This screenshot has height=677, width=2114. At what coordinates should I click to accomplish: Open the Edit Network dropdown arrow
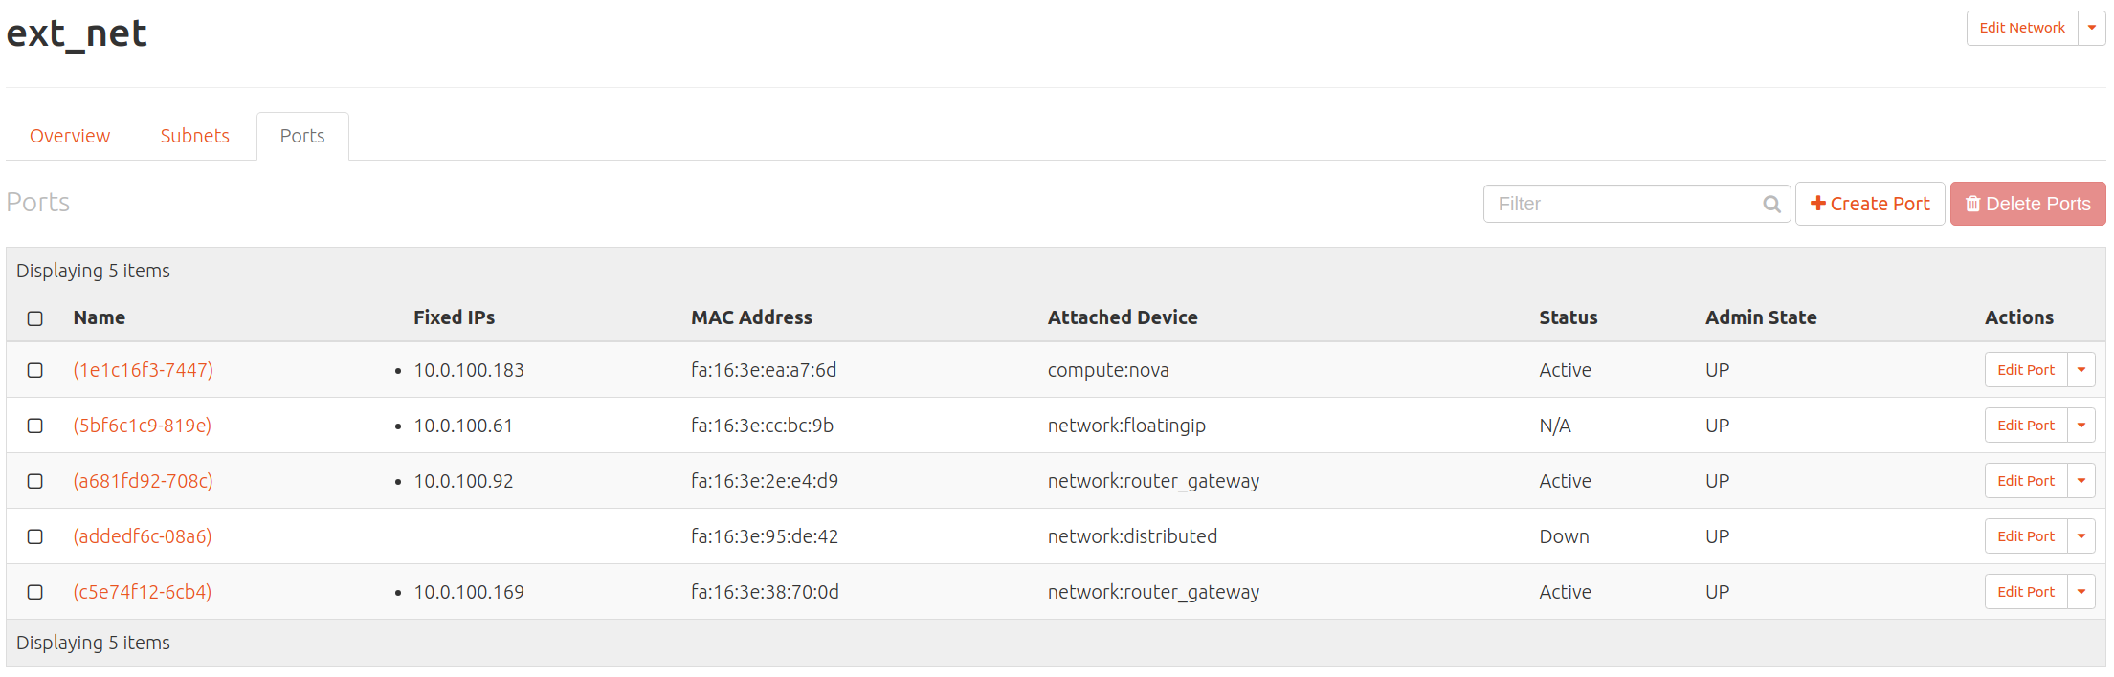[x=2092, y=29]
